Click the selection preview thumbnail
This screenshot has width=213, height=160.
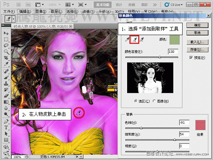coord(150,78)
